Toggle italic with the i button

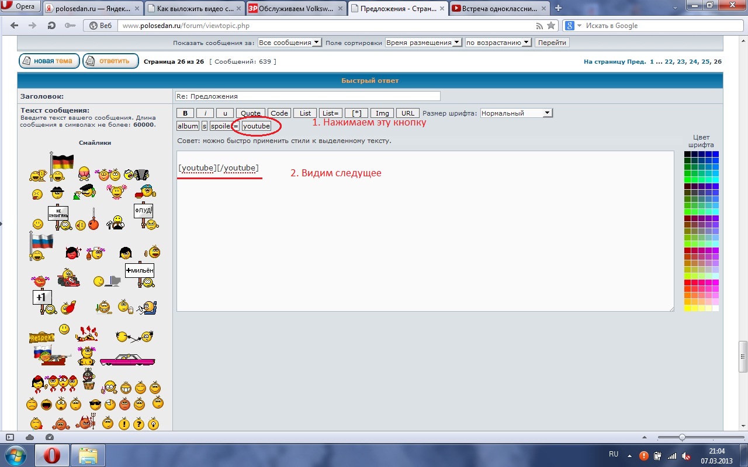point(205,113)
